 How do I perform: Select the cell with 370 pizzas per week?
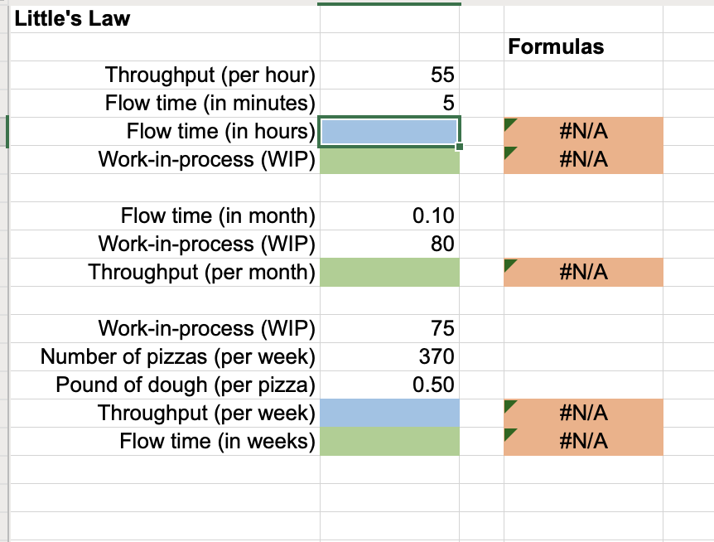389,356
